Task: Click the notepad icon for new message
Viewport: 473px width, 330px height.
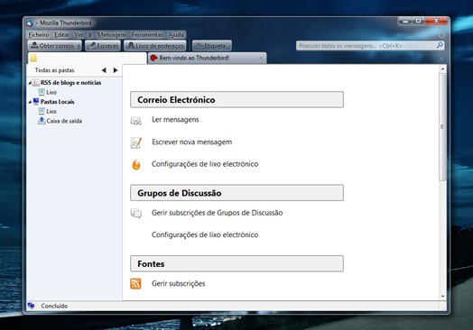Action: coord(135,142)
